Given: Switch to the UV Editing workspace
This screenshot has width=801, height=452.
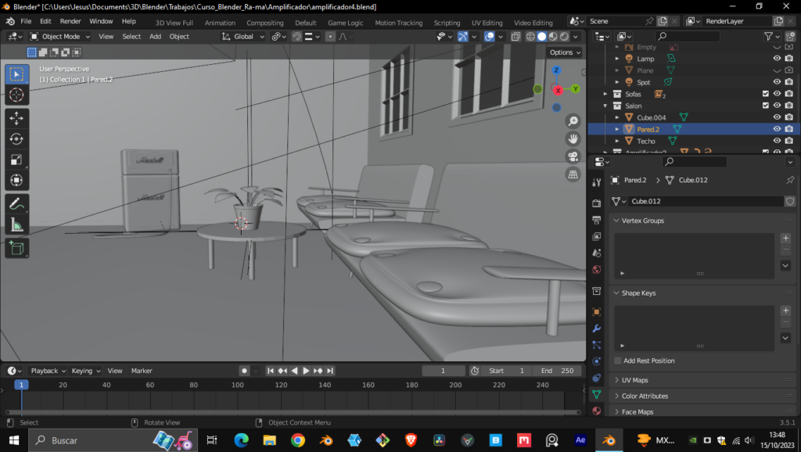Looking at the screenshot, I should [x=487, y=23].
